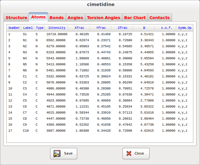Image resolution: width=200 pixels, height=165 pixels.
Task: Select the Atoms tab
Action: [x=38, y=17]
